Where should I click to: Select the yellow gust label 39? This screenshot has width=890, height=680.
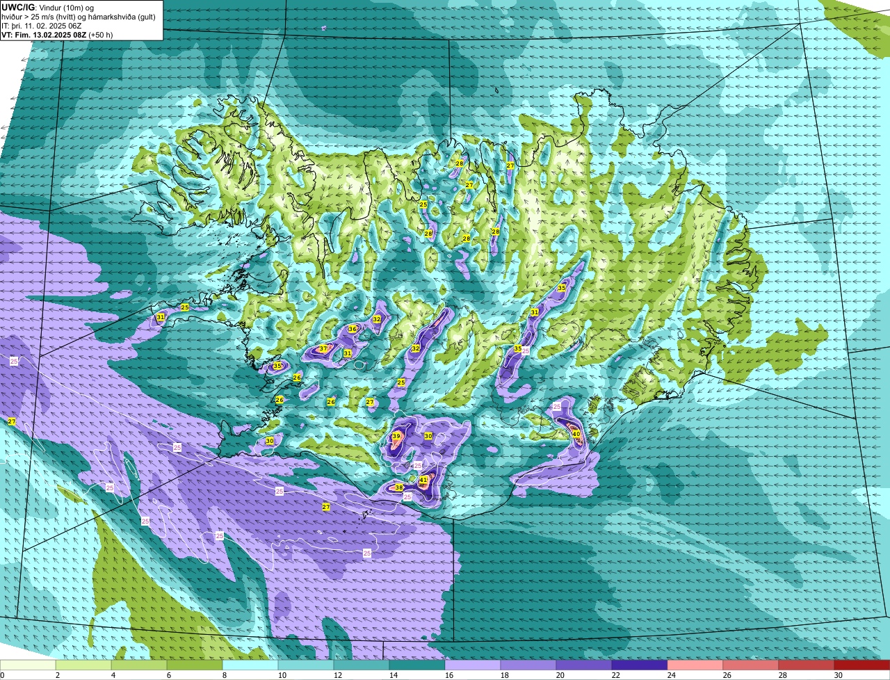click(x=396, y=437)
